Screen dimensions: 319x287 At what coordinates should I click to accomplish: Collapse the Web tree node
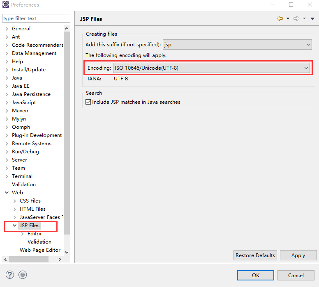coord(7,192)
